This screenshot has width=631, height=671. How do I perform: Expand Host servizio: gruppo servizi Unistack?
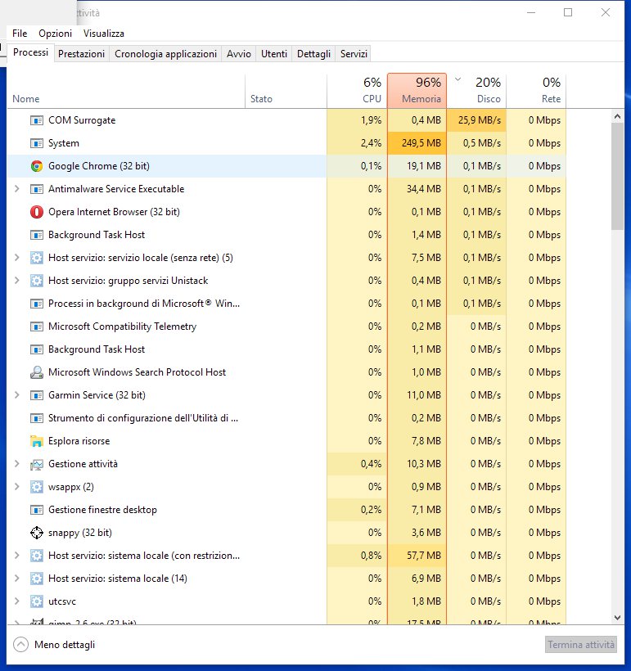[16, 281]
